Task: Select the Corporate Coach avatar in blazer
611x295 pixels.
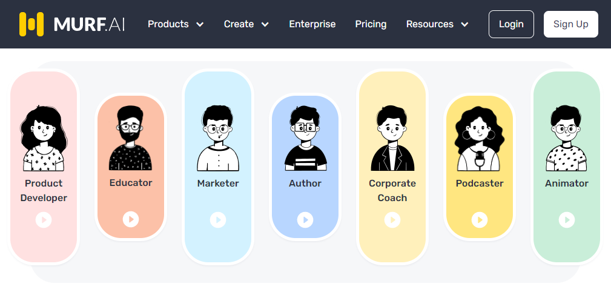Action: click(x=392, y=138)
